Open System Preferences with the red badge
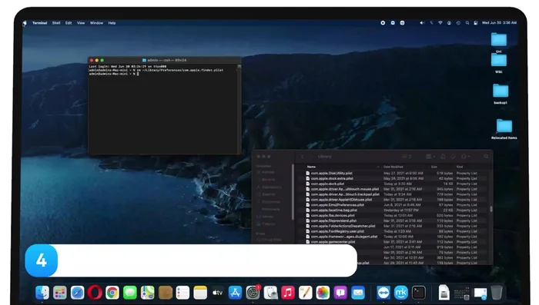The image size is (539, 305). click(253, 293)
